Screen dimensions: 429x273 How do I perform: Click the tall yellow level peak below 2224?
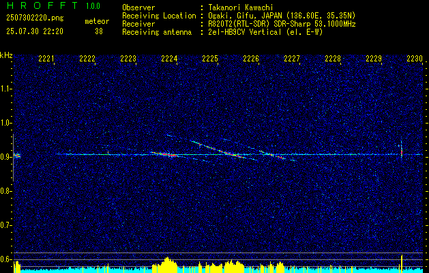click(167, 263)
